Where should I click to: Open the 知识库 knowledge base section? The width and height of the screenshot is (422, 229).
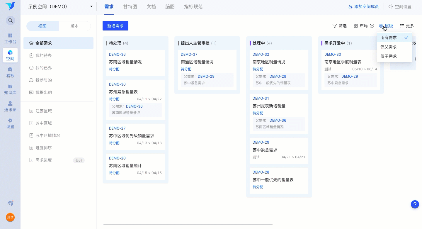(x=10, y=89)
